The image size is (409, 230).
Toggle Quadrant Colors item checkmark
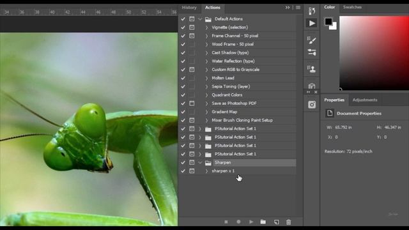pyautogui.click(x=183, y=95)
